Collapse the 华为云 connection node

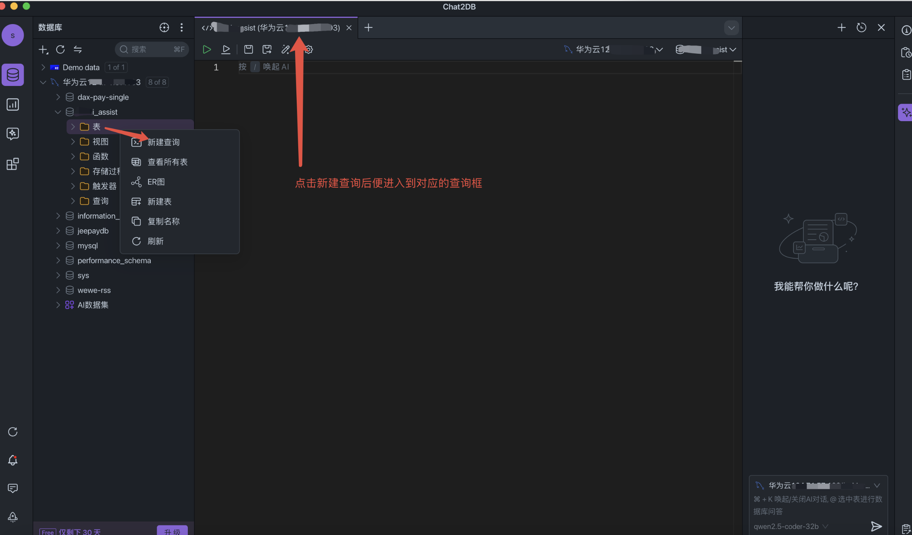tap(43, 82)
